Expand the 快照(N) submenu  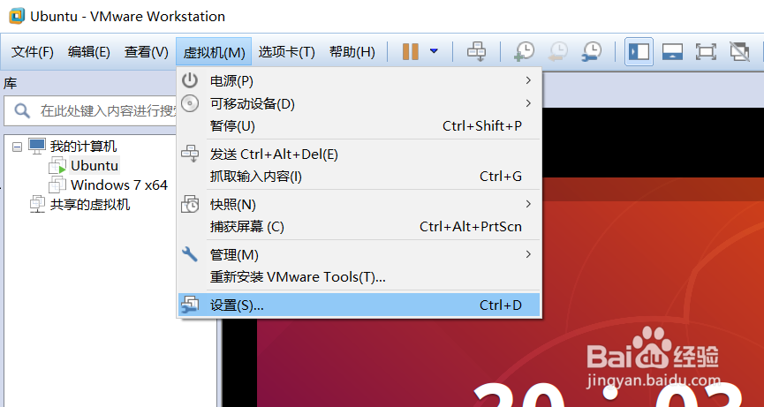click(x=359, y=205)
